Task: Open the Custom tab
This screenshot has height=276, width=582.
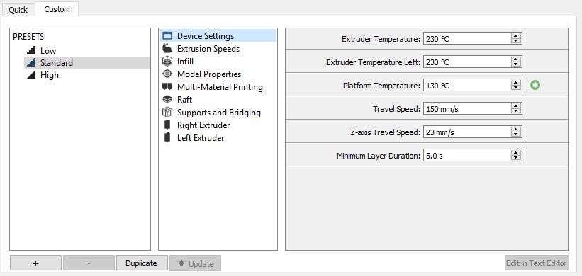Action: [x=57, y=9]
